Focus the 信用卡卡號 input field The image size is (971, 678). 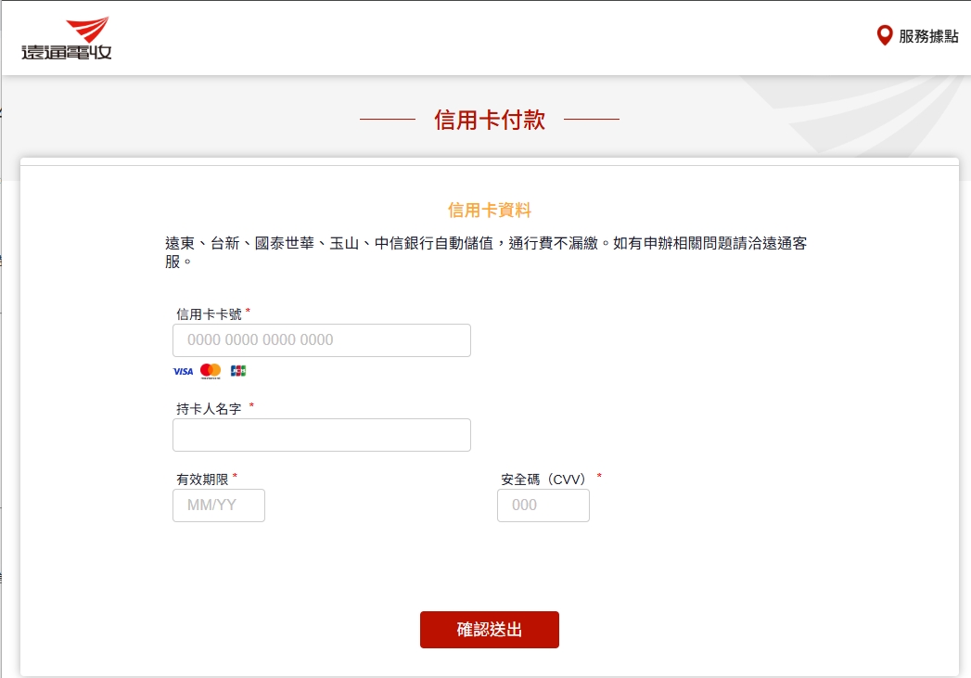(322, 340)
